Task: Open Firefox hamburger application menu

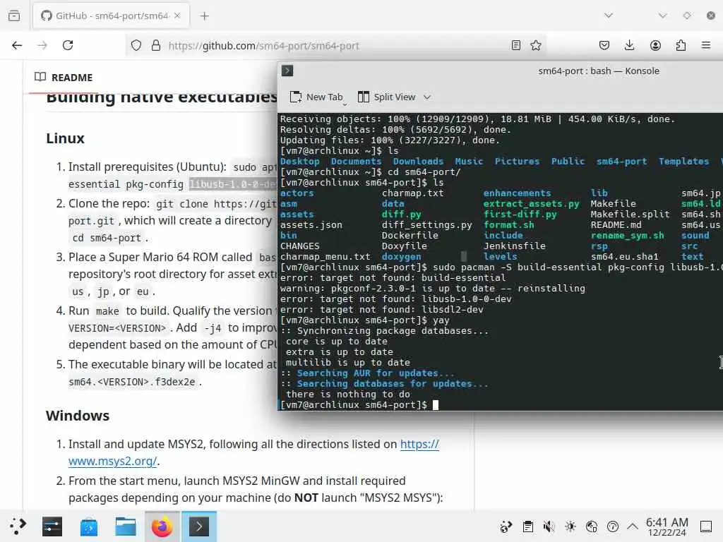Action: [x=706, y=45]
